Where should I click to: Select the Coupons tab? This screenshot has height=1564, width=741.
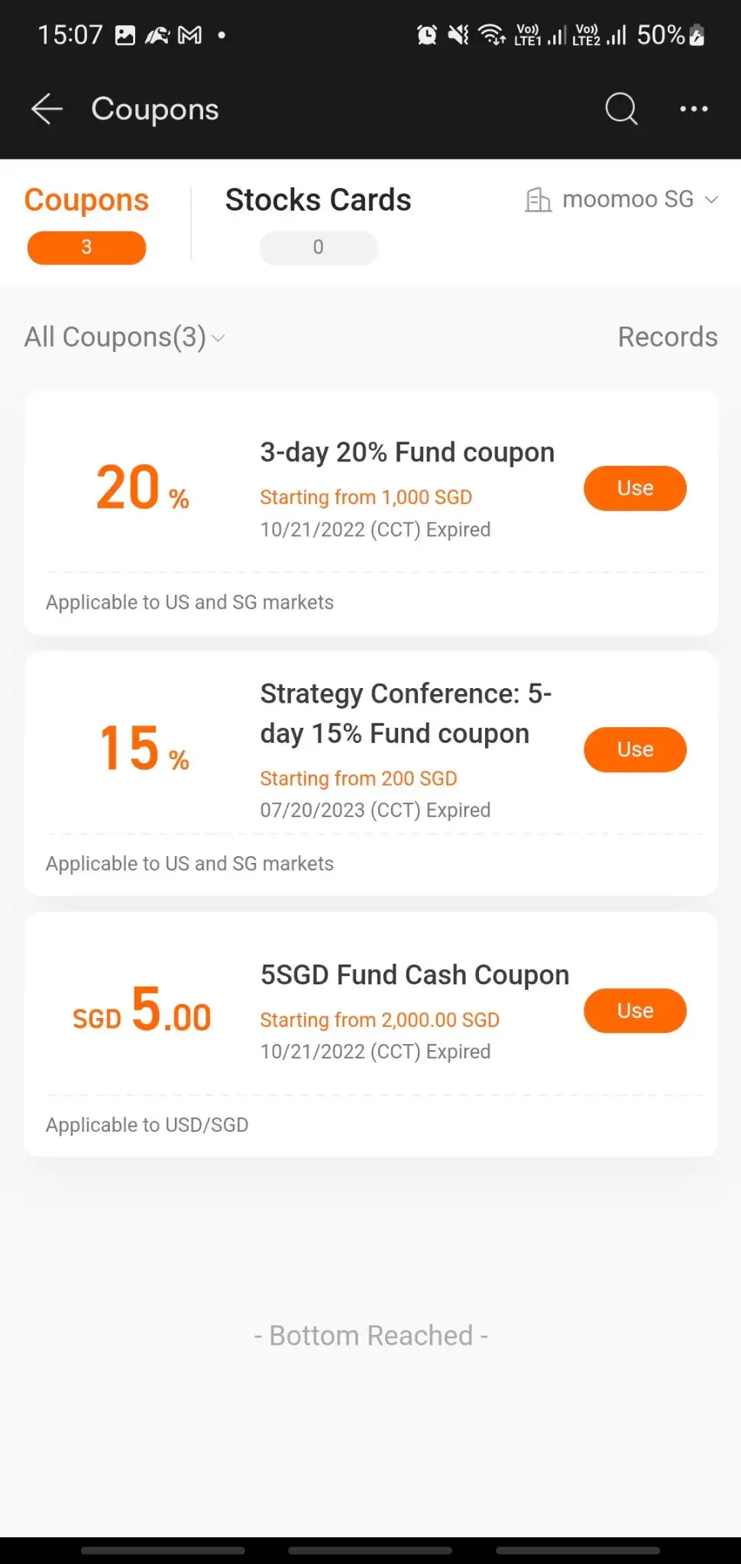pos(86,200)
